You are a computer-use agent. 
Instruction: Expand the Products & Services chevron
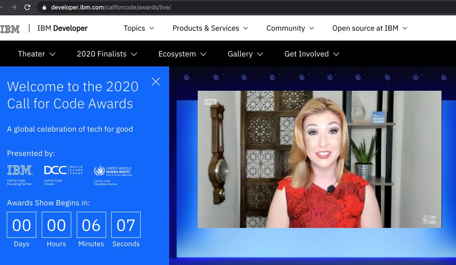245,28
